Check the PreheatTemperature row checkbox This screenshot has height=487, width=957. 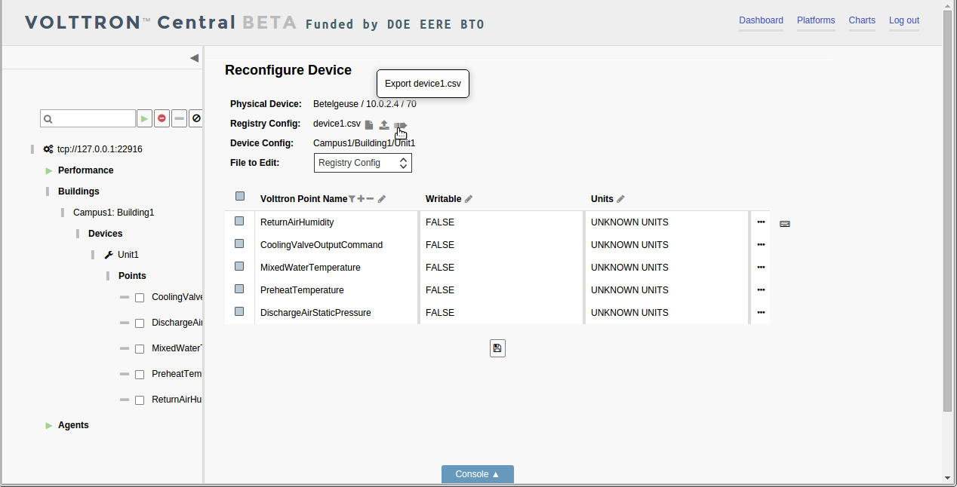239,289
